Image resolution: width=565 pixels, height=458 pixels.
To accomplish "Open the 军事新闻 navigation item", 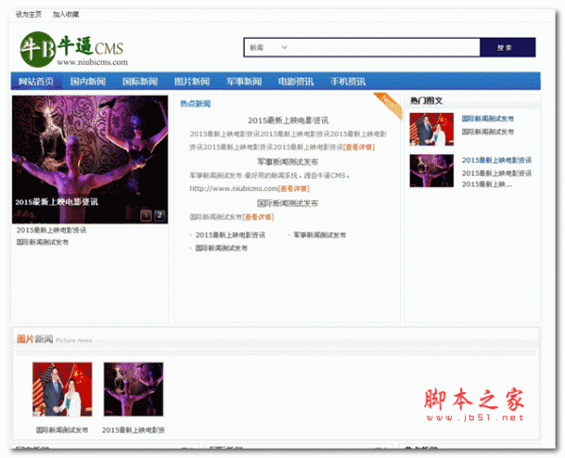I will click(244, 81).
